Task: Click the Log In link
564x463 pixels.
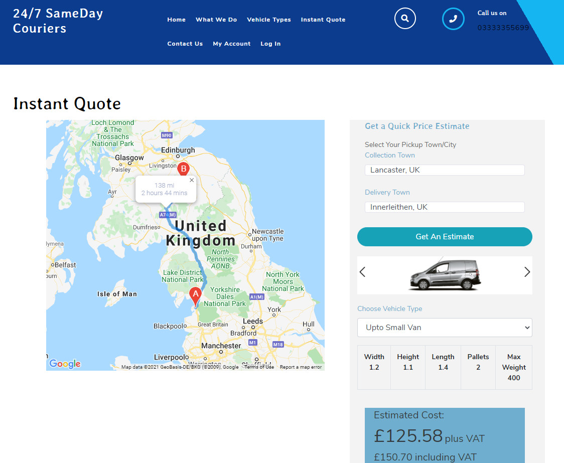Action: (x=270, y=44)
